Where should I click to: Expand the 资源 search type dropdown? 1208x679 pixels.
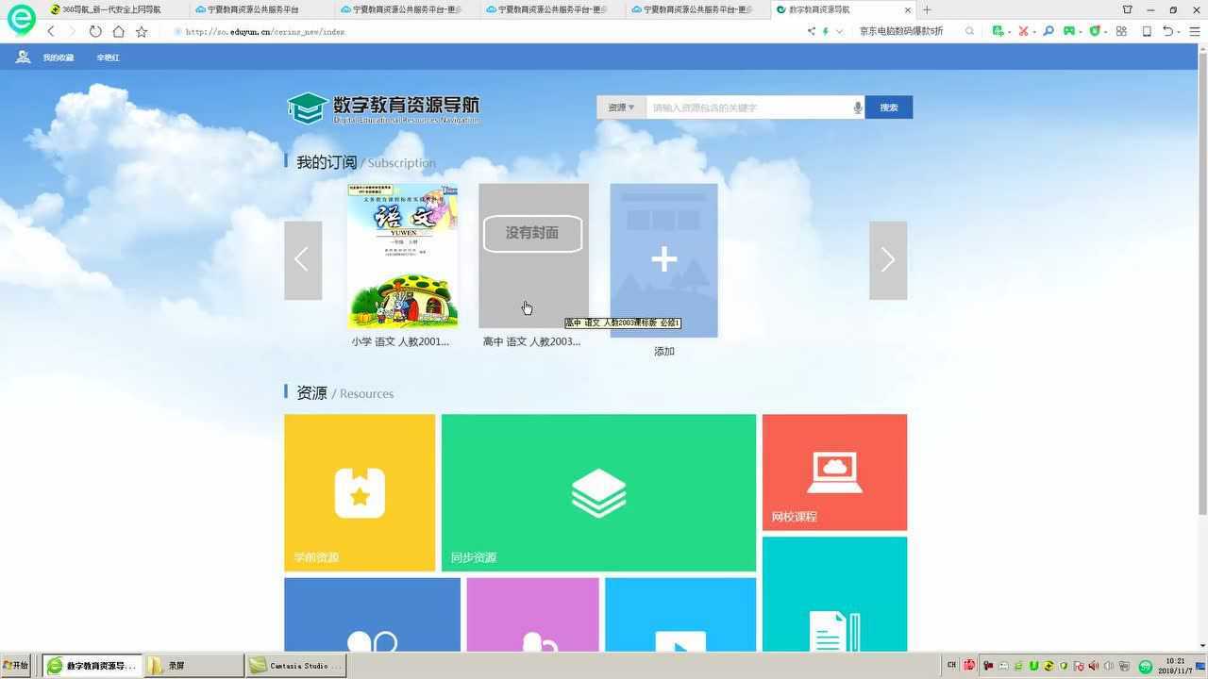[x=621, y=108]
